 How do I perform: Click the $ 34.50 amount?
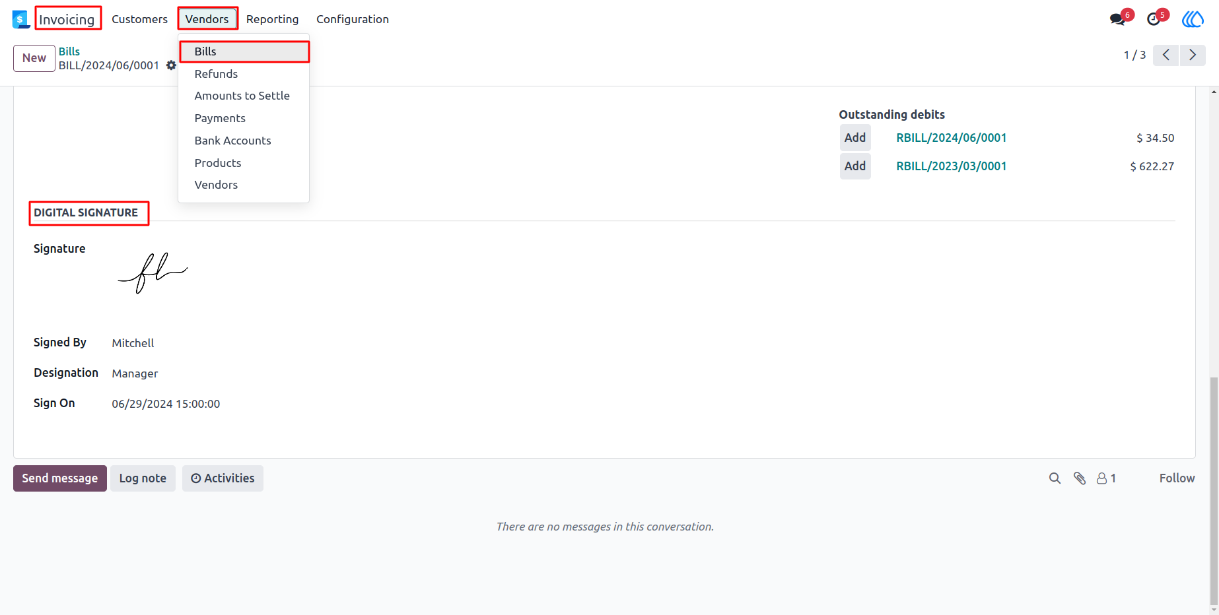pyautogui.click(x=1155, y=138)
